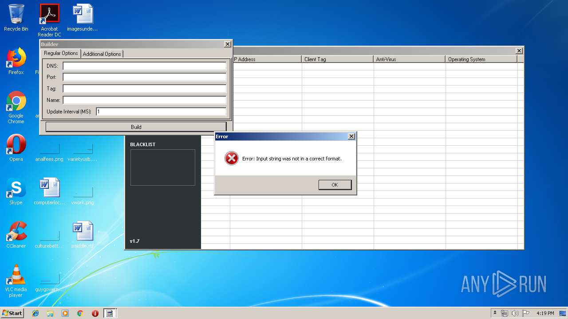The width and height of the screenshot is (568, 319).
Task: Open Windows Explorer from the taskbar
Action: (50, 313)
